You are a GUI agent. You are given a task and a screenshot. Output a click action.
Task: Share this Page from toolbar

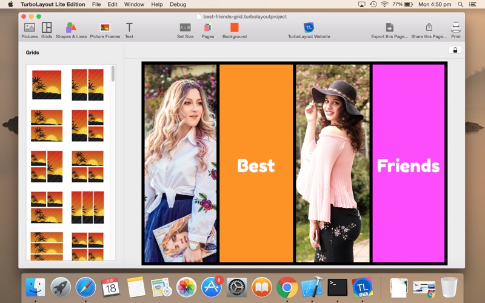(429, 30)
